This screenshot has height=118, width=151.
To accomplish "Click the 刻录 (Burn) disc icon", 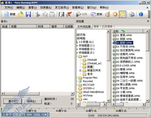I will pos(82,14).
